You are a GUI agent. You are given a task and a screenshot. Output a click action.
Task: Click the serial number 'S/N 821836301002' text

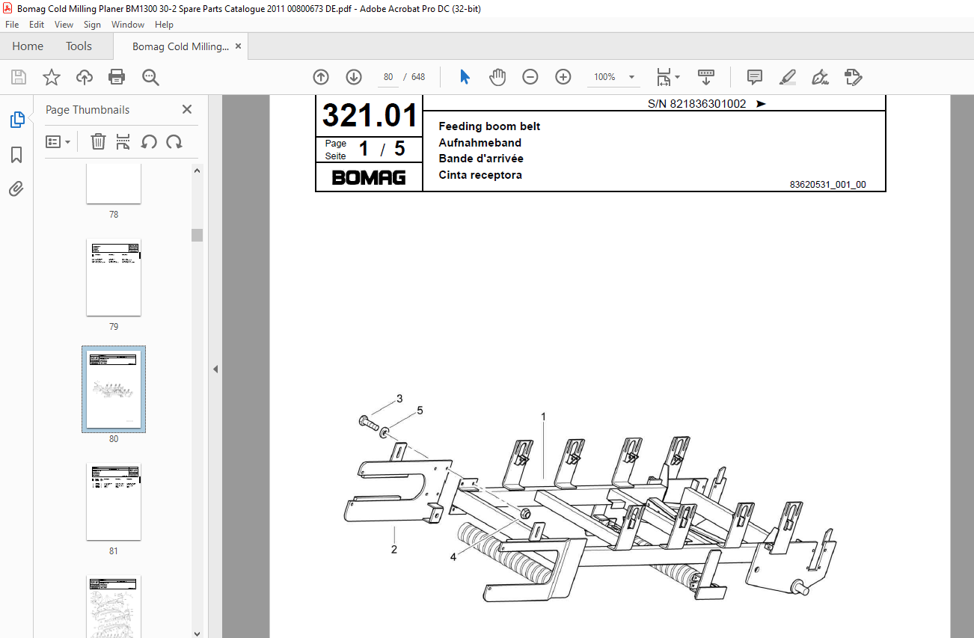pyautogui.click(x=696, y=104)
